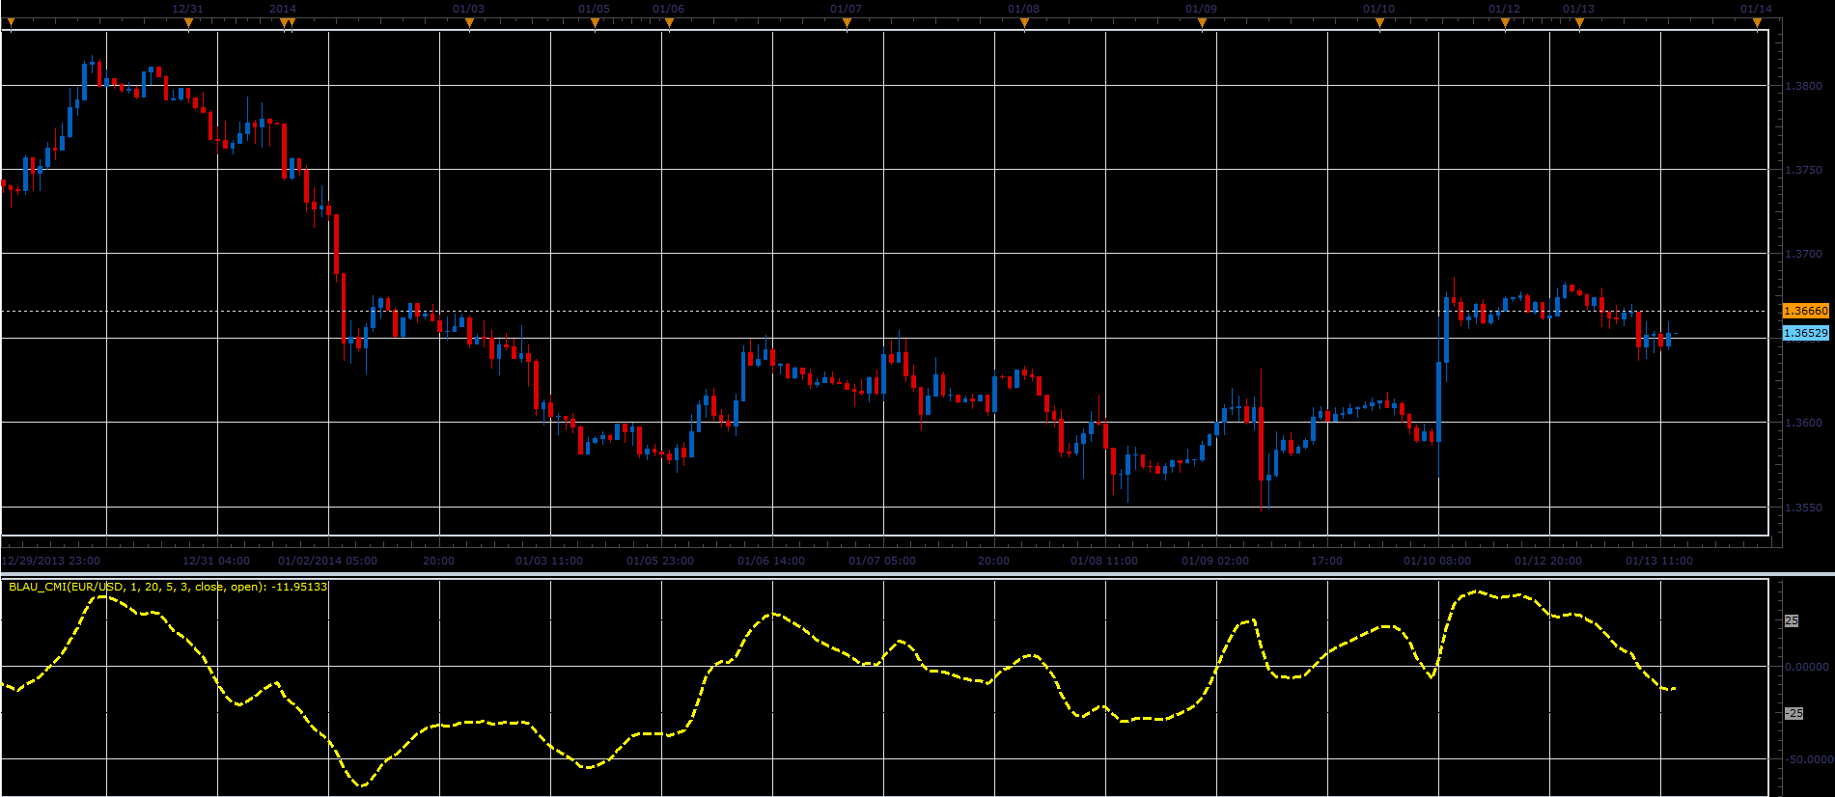Click the orange 1.36660 price tag
The image size is (1835, 797).
(x=1806, y=311)
